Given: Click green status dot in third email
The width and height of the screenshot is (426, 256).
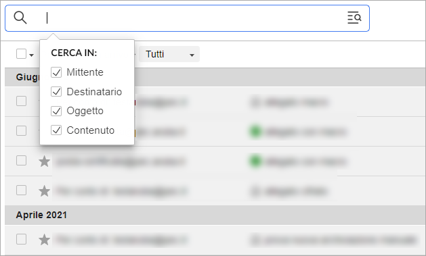Looking at the screenshot, I should tap(255, 161).
